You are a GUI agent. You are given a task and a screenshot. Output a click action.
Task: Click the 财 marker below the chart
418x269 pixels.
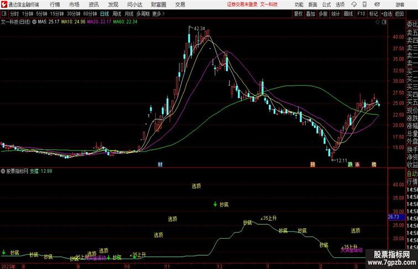160,165
